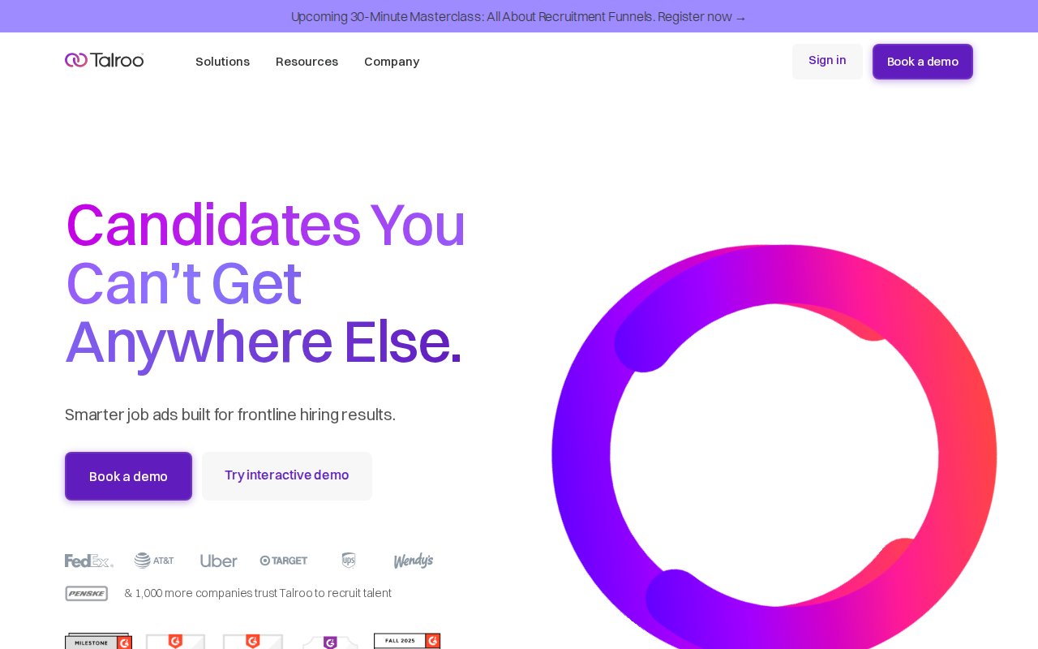Click the purple G2 badge
The image size is (1038, 649).
[x=330, y=643]
